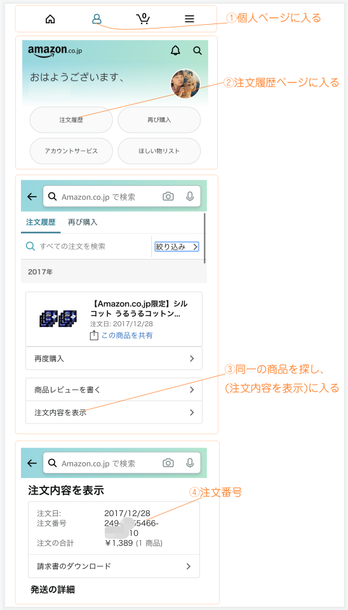This screenshot has height=610, width=348.
Task: Tap the home icon in the top navigation
Action: 50,18
